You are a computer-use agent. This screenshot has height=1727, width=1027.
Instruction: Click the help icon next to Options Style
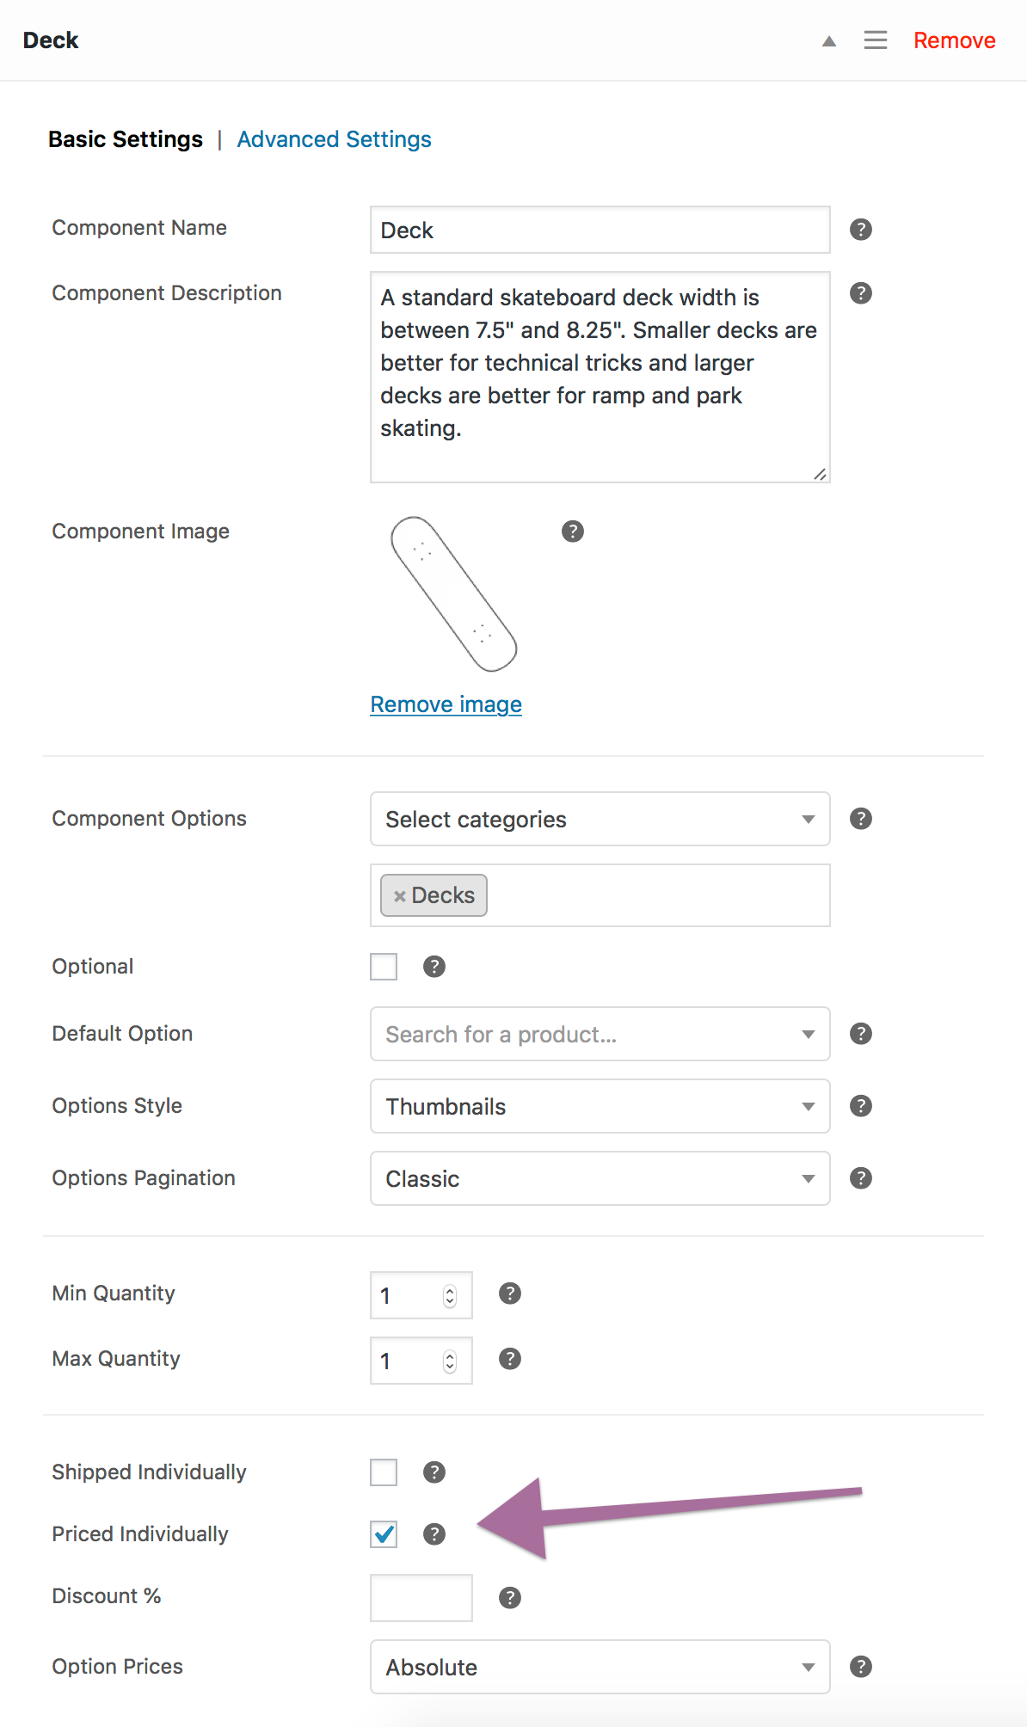tap(860, 1106)
